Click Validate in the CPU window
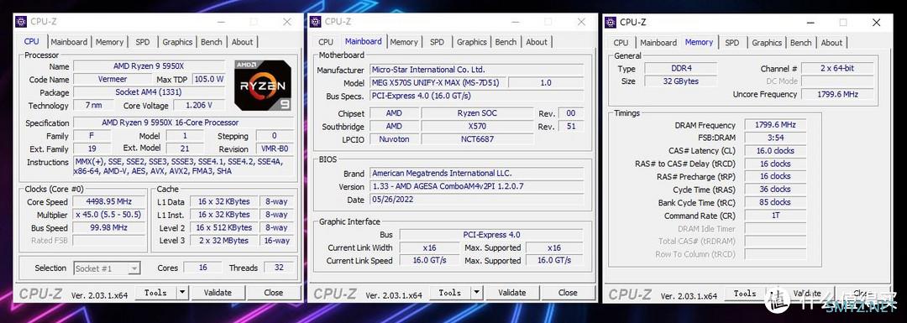 [x=218, y=292]
